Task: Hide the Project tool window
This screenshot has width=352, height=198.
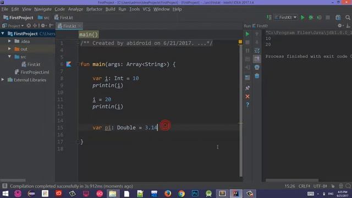Action: tap(51, 26)
